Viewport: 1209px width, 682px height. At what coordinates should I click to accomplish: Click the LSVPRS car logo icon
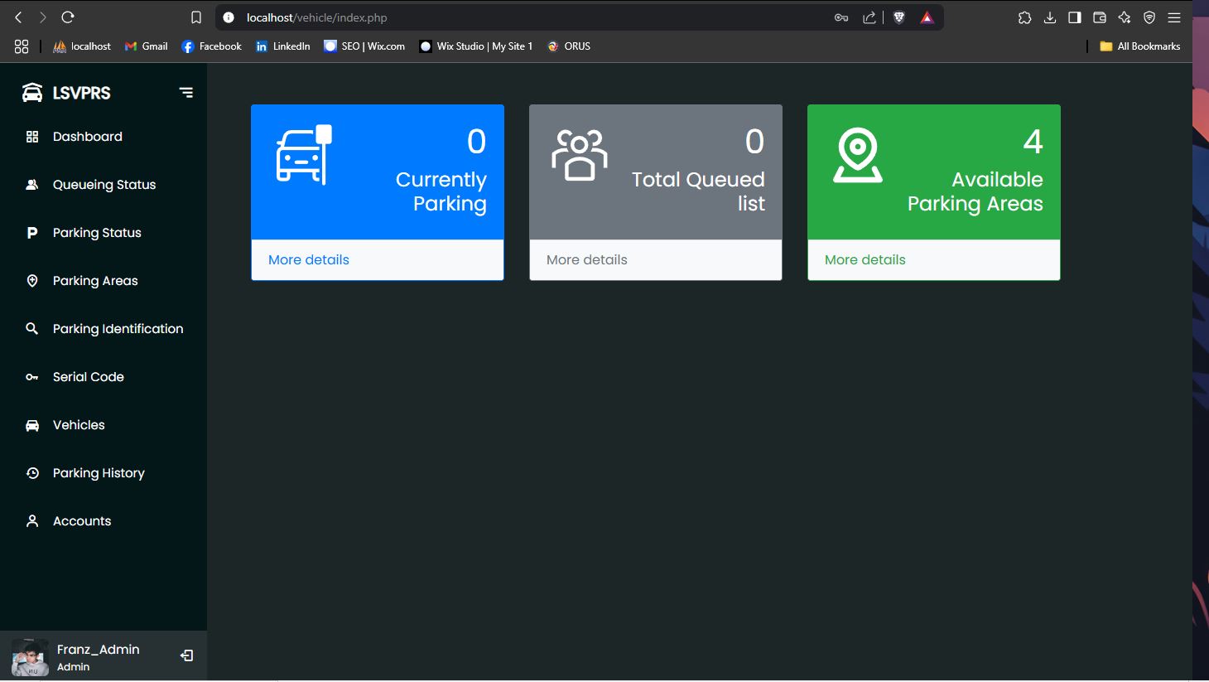point(32,93)
